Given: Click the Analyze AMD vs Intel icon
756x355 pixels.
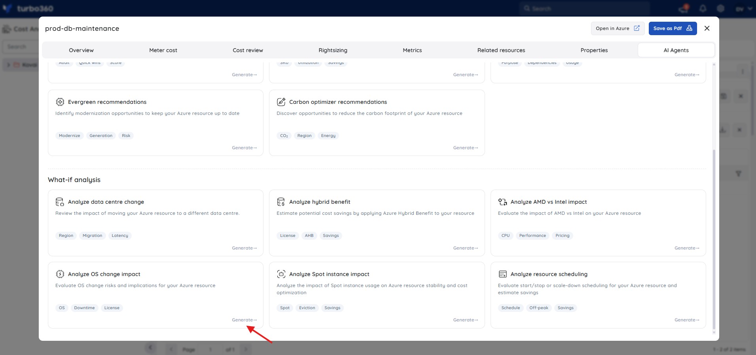Looking at the screenshot, I should 502,202.
